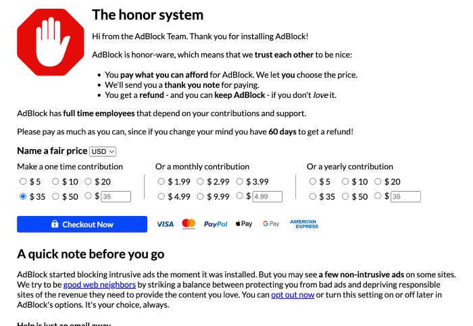
Task: Click the Google Pay icon
Action: [x=271, y=224]
